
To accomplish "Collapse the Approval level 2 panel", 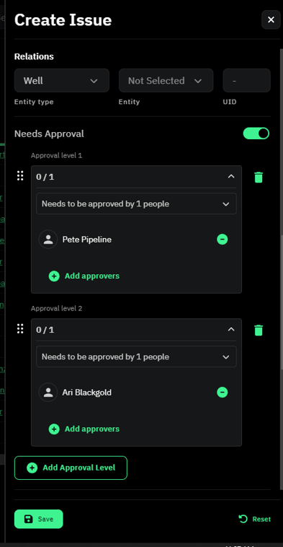I will 231,329.
